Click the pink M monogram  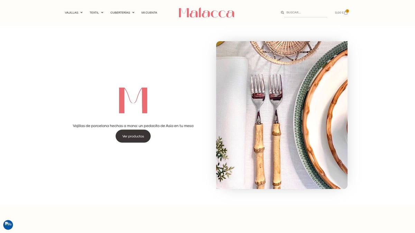pyautogui.click(x=133, y=100)
